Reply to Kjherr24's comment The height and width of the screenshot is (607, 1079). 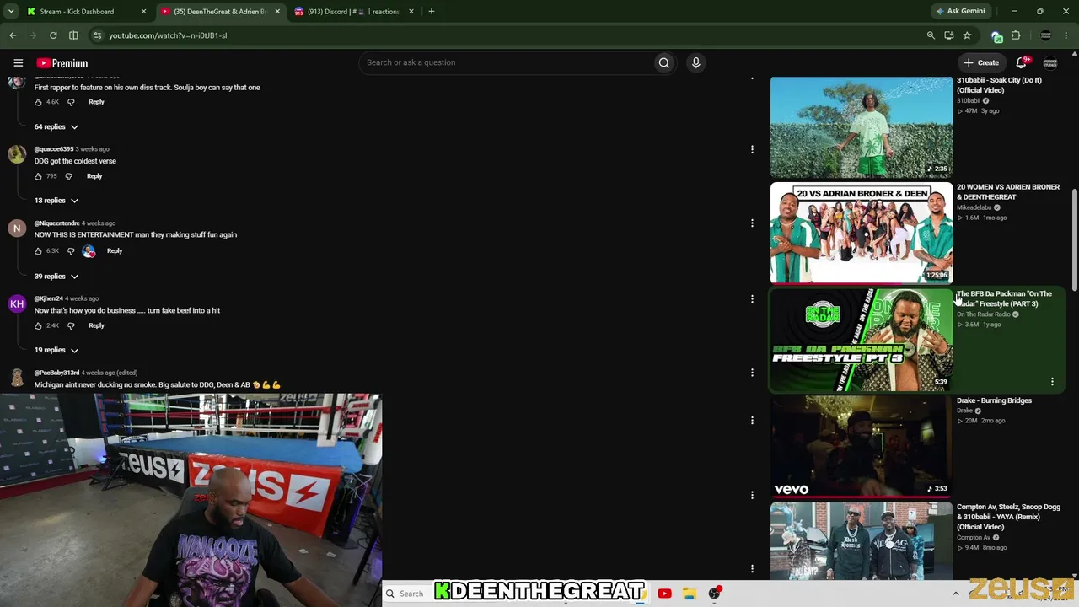coord(96,325)
